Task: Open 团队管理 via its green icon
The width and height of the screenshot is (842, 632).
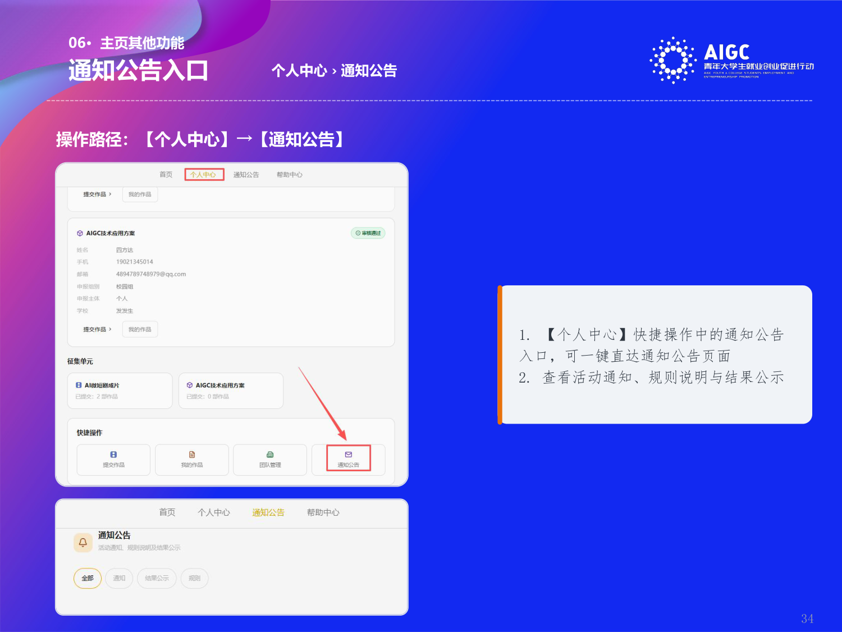Action: (x=270, y=454)
